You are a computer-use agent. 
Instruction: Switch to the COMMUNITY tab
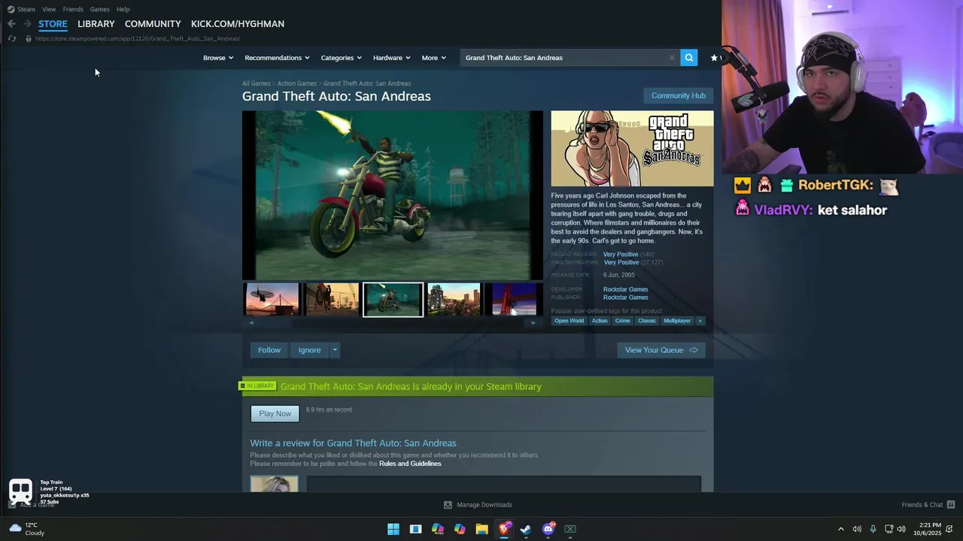pyautogui.click(x=153, y=24)
